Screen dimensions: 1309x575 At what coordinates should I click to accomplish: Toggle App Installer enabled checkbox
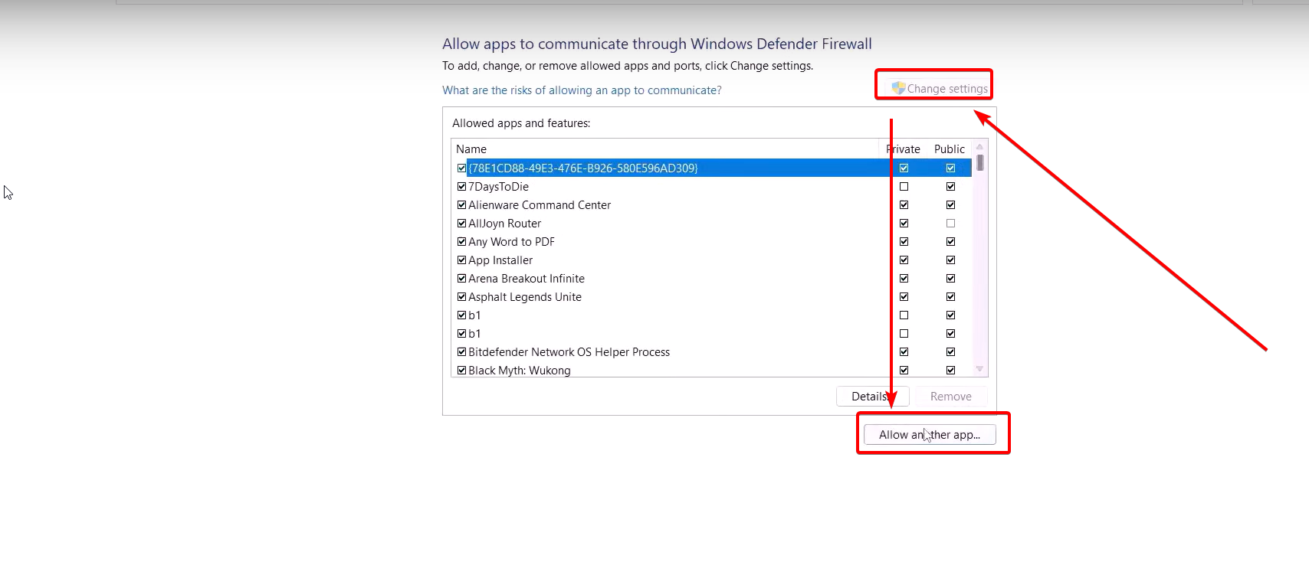(x=461, y=260)
